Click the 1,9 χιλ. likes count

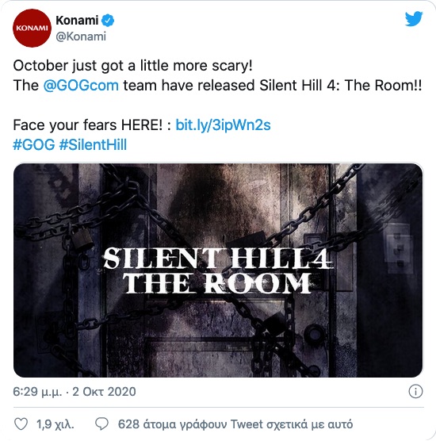pos(55,424)
